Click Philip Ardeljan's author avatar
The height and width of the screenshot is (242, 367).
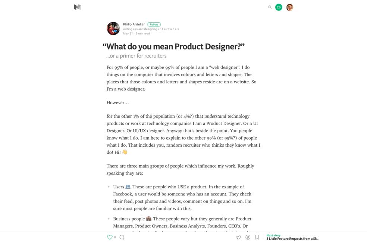(113, 28)
